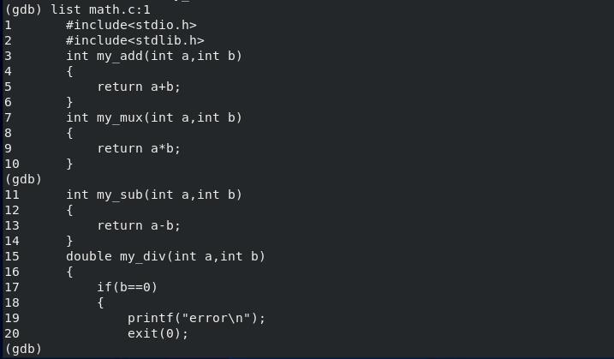
Task: Click the 'list math.c:1' command text
Action: [x=100, y=9]
